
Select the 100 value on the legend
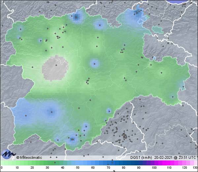click(x=154, y=168)
